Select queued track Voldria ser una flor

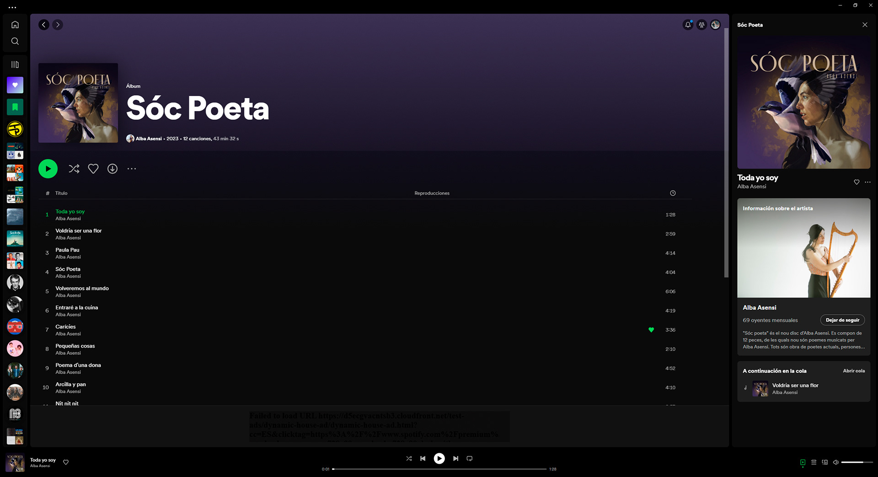pos(803,389)
